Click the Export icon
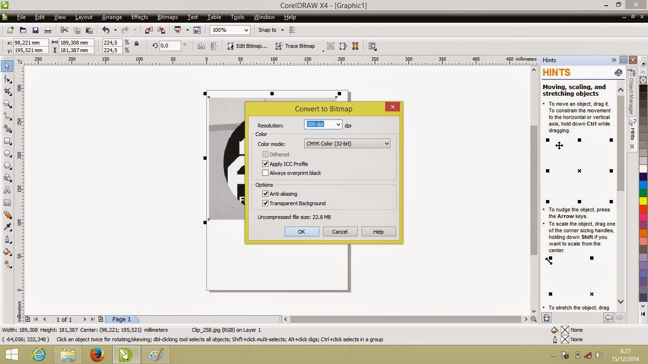 (x=161, y=30)
